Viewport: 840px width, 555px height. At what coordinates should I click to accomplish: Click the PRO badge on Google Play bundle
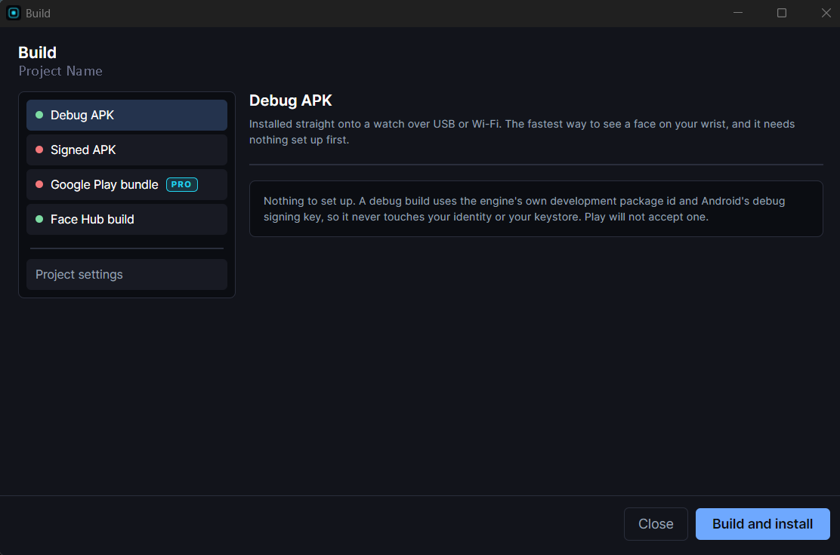pyautogui.click(x=182, y=184)
